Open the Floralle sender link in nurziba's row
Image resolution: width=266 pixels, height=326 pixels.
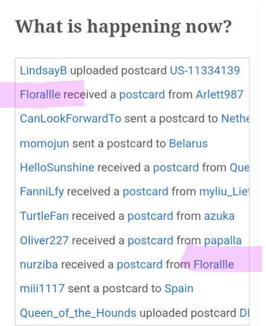click(214, 264)
